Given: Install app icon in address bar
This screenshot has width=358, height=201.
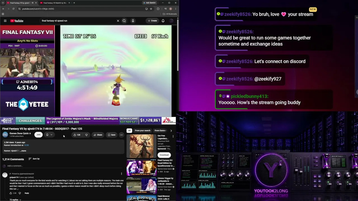Looking at the screenshot, I should [x=146, y=9].
